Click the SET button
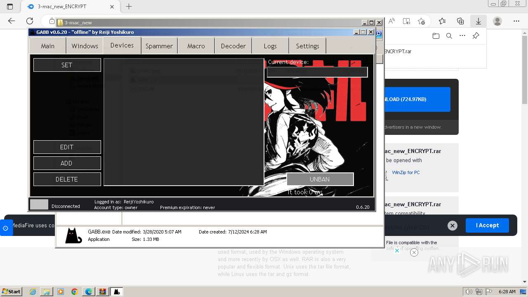The height and width of the screenshot is (297, 528). click(x=67, y=65)
